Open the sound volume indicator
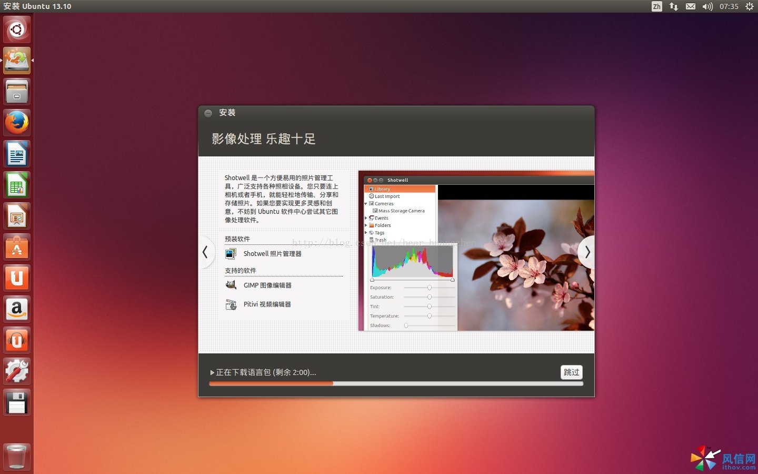The height and width of the screenshot is (474, 758). point(707,6)
